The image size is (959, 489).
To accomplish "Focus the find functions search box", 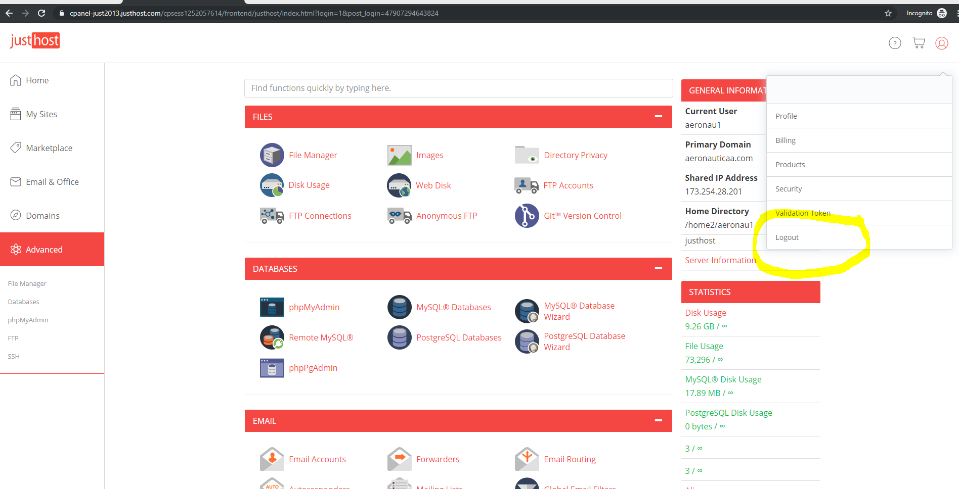I will click(x=458, y=88).
